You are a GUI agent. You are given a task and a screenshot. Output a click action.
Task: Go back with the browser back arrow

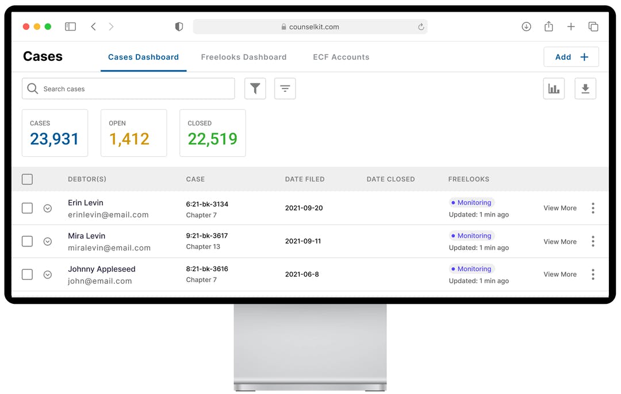coord(94,26)
